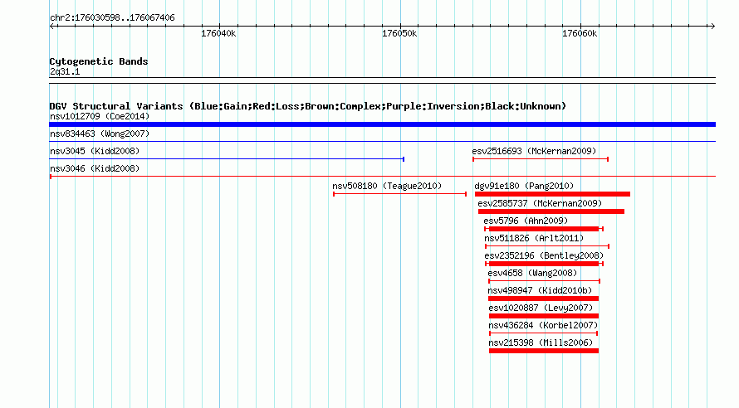This screenshot has height=408, width=739.
Task: Click the esv2585737 (McKernan2009) label
Action: (x=540, y=203)
